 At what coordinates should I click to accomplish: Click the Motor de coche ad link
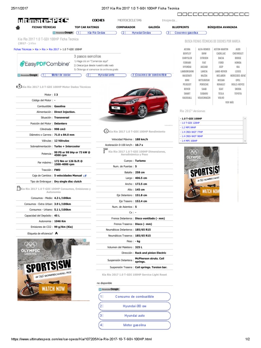pyautogui.click(x=61, y=75)
